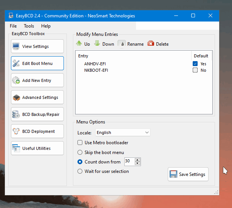Viewport: 232px width, 208px height.
Task: Select Skip the boot menu option
Action: click(x=80, y=153)
